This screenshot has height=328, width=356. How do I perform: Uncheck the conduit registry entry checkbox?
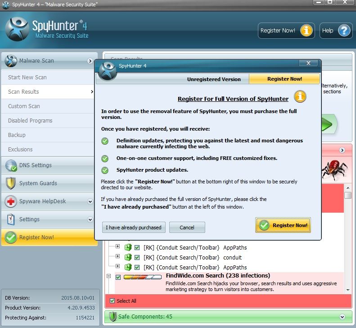tap(137, 258)
